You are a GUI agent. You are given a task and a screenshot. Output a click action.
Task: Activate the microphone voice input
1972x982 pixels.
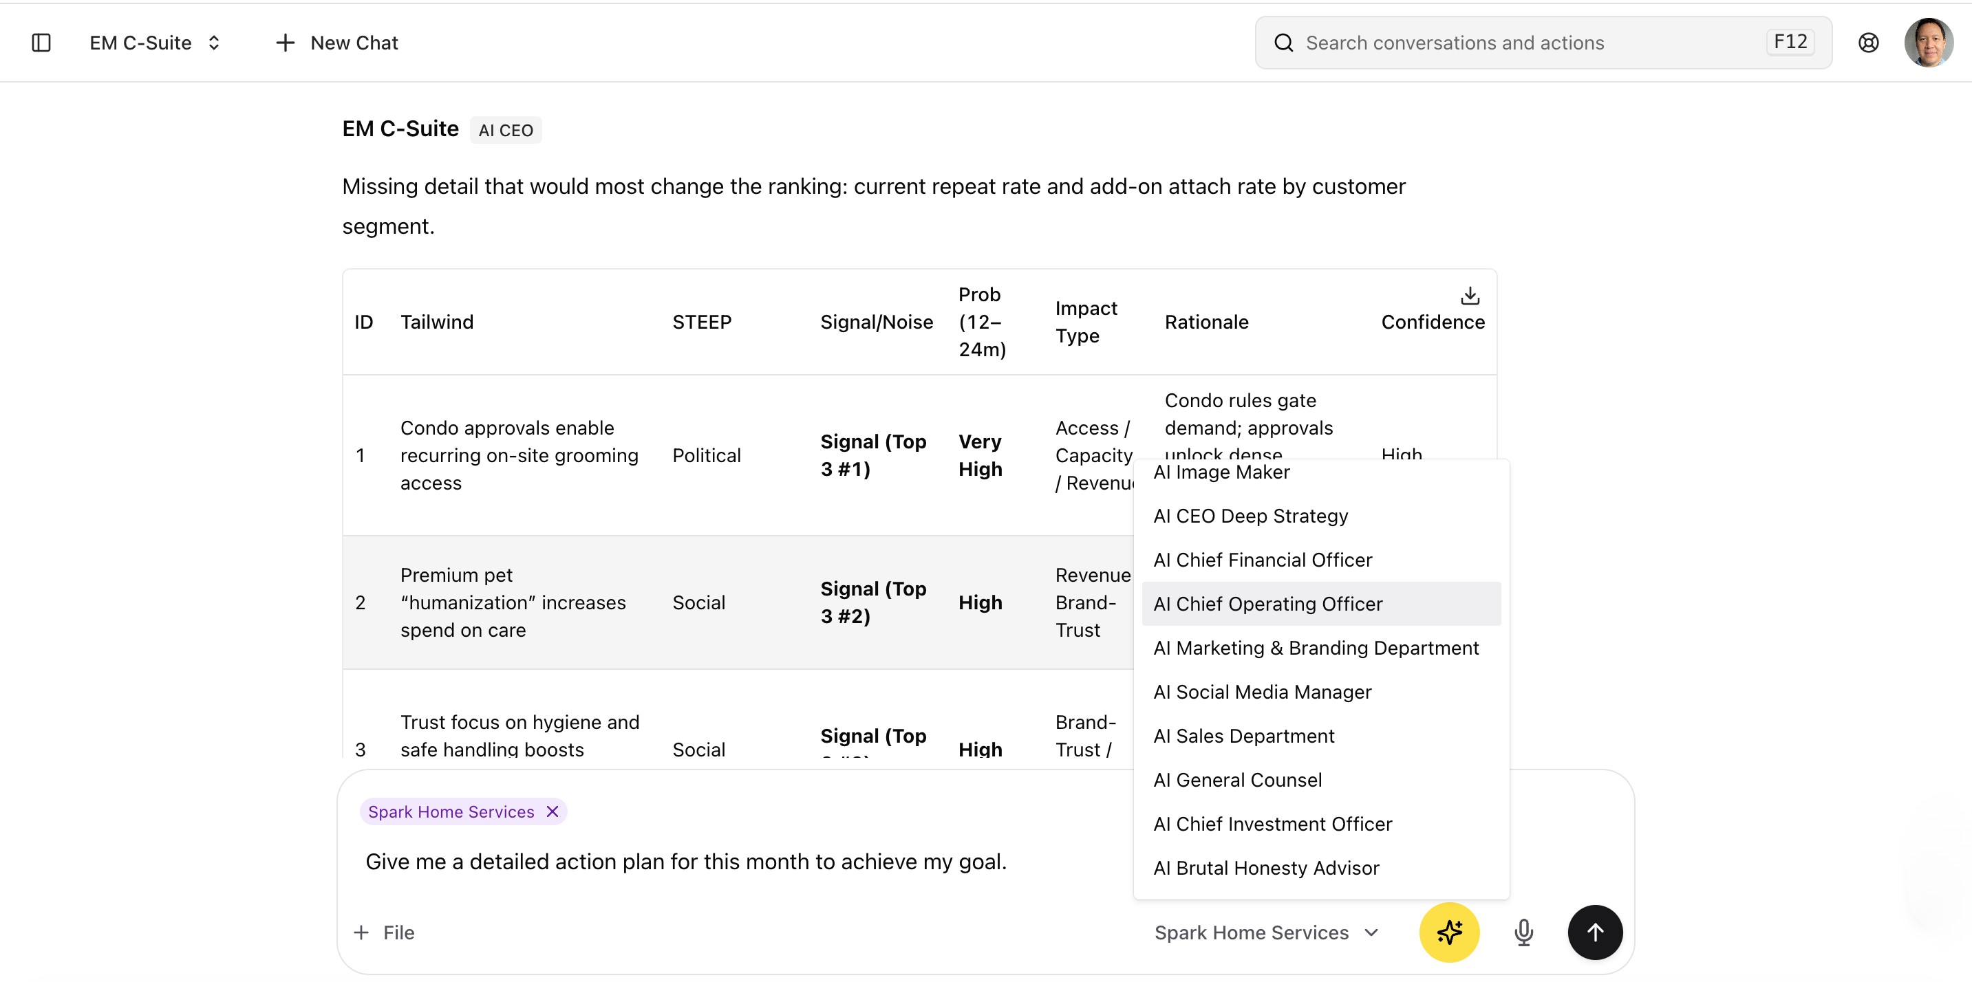pos(1523,932)
